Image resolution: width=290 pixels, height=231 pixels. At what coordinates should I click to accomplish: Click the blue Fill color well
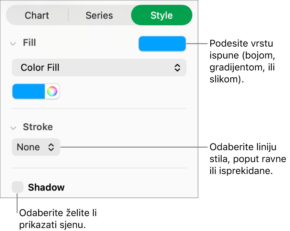pos(162,44)
